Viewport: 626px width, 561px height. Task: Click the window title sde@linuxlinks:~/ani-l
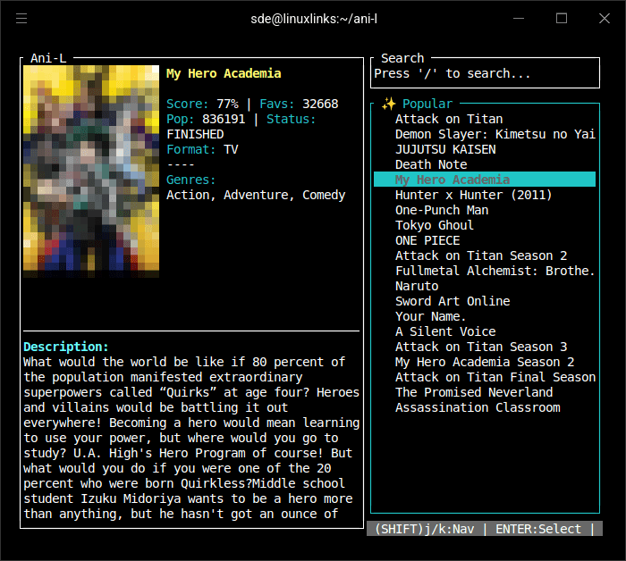point(314,19)
